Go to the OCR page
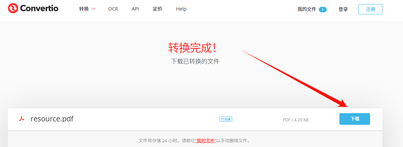Screen dimensions: 403x147 click(113, 9)
